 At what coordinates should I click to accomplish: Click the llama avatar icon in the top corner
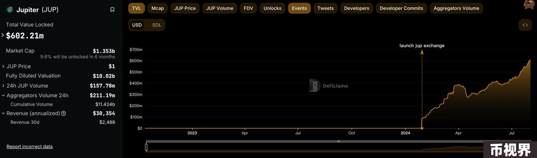point(529,4)
